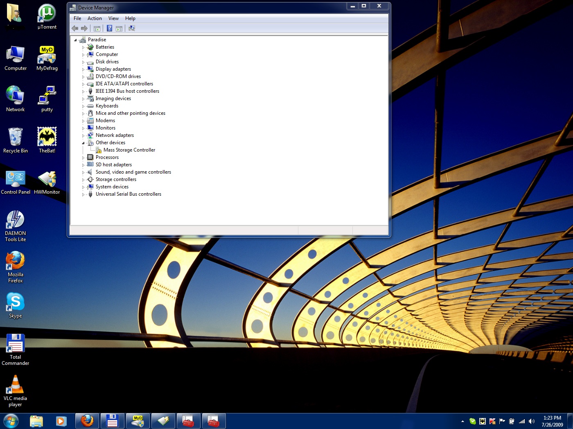Click the Skype desktop icon
Image resolution: width=573 pixels, height=429 pixels.
point(16,306)
